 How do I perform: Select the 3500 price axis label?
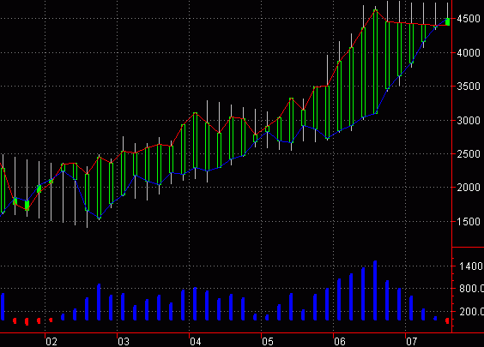[x=469, y=87]
